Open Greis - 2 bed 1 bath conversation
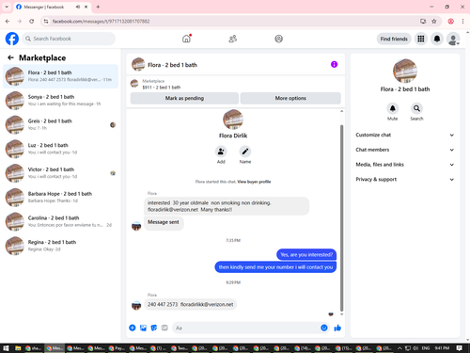Screen dimensions: 470x353 click(x=60, y=124)
